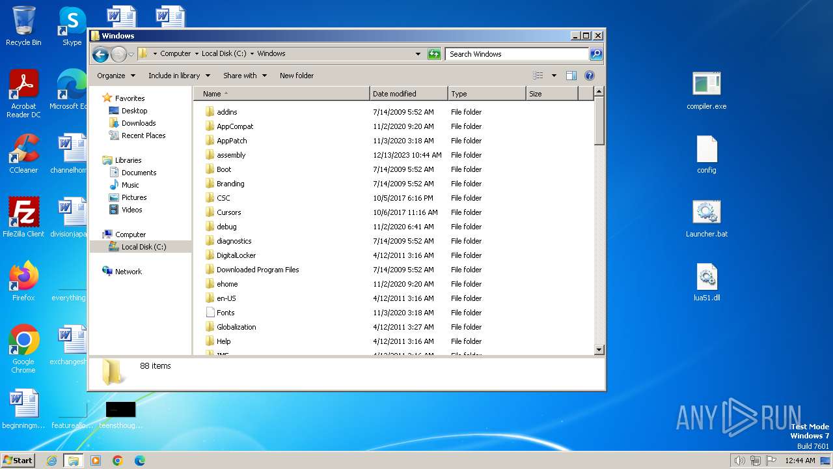Click the volume speaker tray icon

coord(739,461)
